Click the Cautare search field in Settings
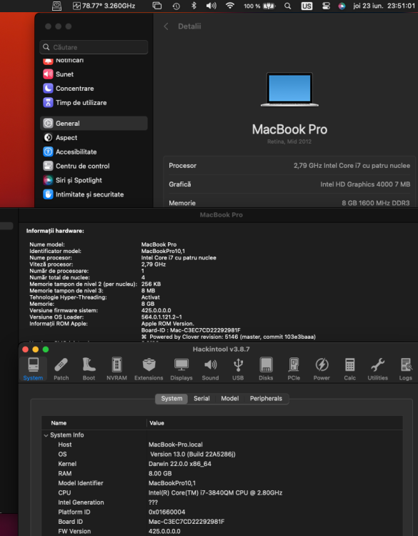418x536 pixels. [x=94, y=47]
